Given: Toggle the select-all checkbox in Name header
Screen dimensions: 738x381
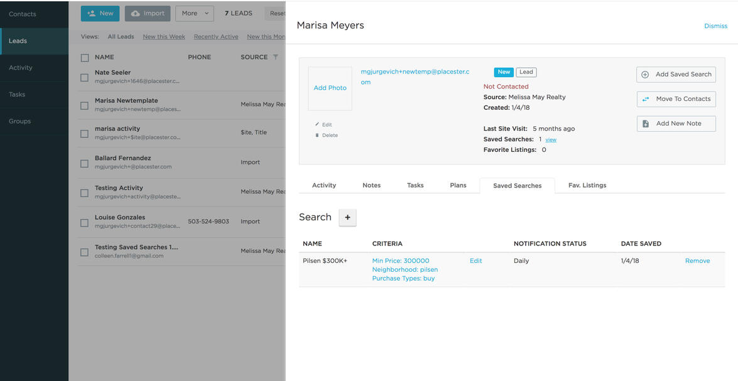Looking at the screenshot, I should click(84, 58).
